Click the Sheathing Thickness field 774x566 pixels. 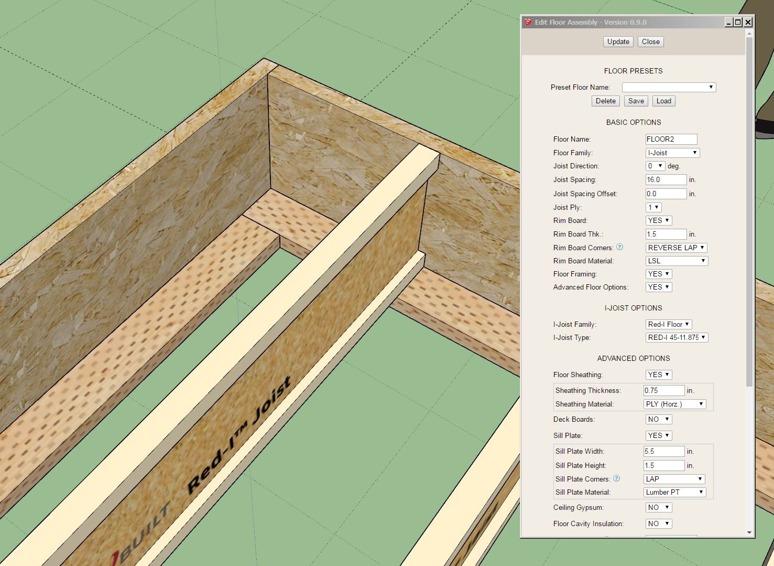664,390
